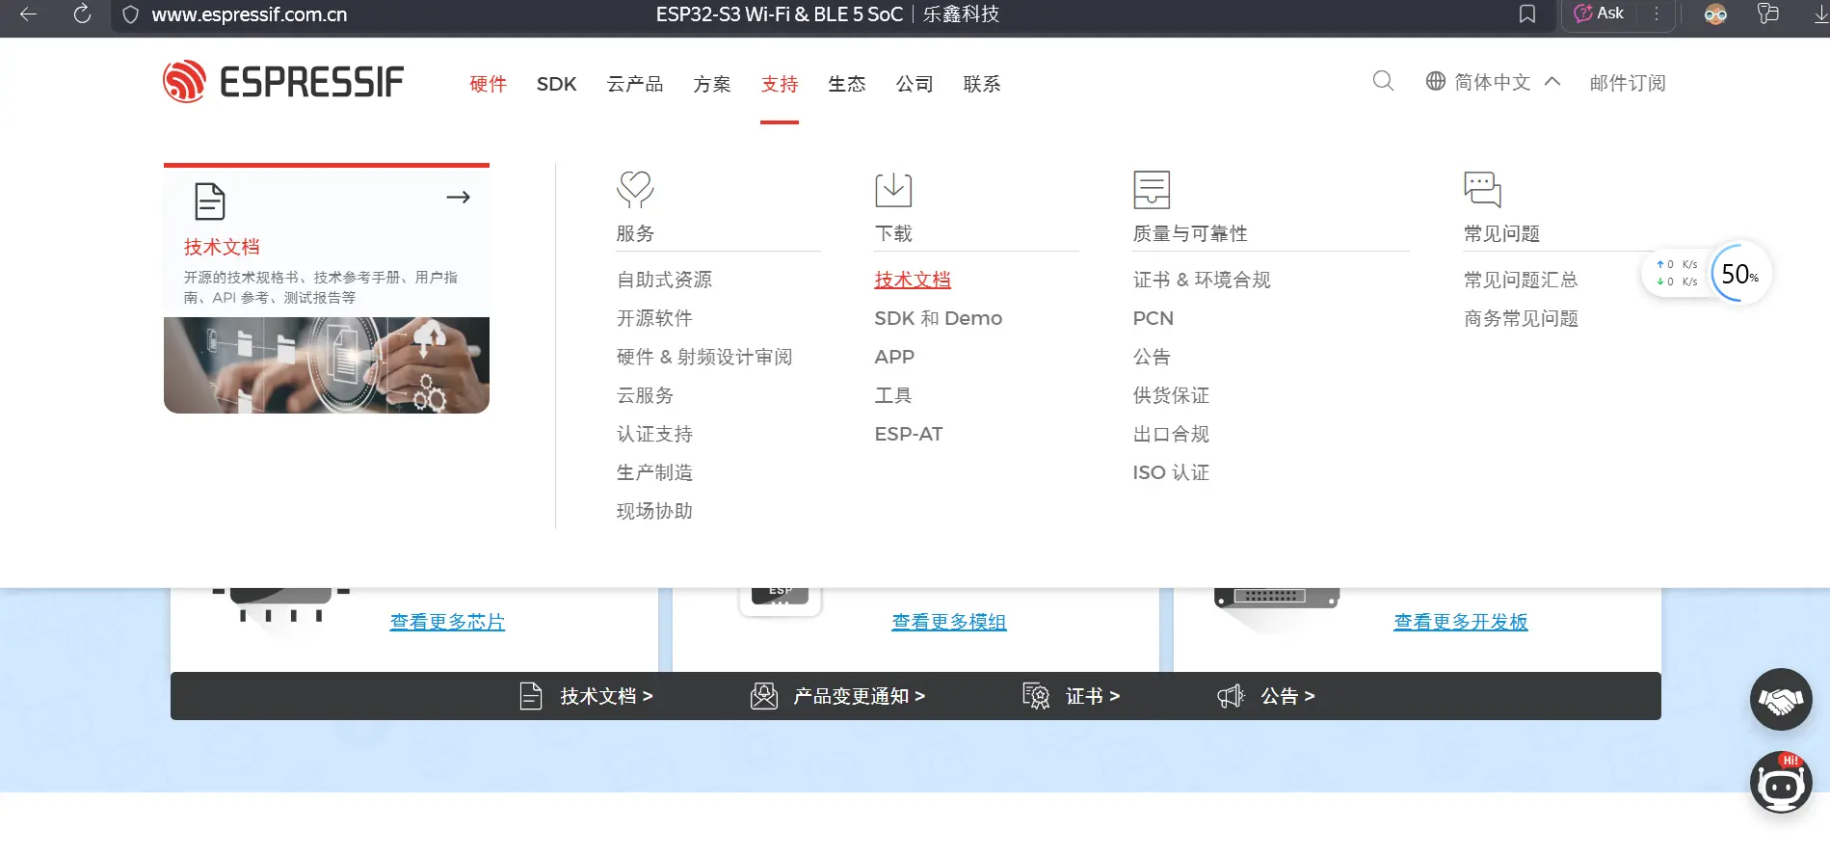This screenshot has width=1830, height=857.
Task: Reload the page with refresh icon
Action: click(x=82, y=14)
